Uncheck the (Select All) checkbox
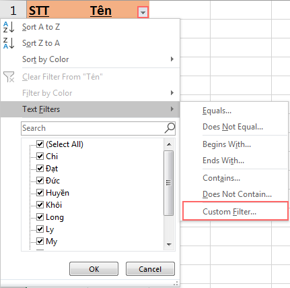 tap(40, 144)
